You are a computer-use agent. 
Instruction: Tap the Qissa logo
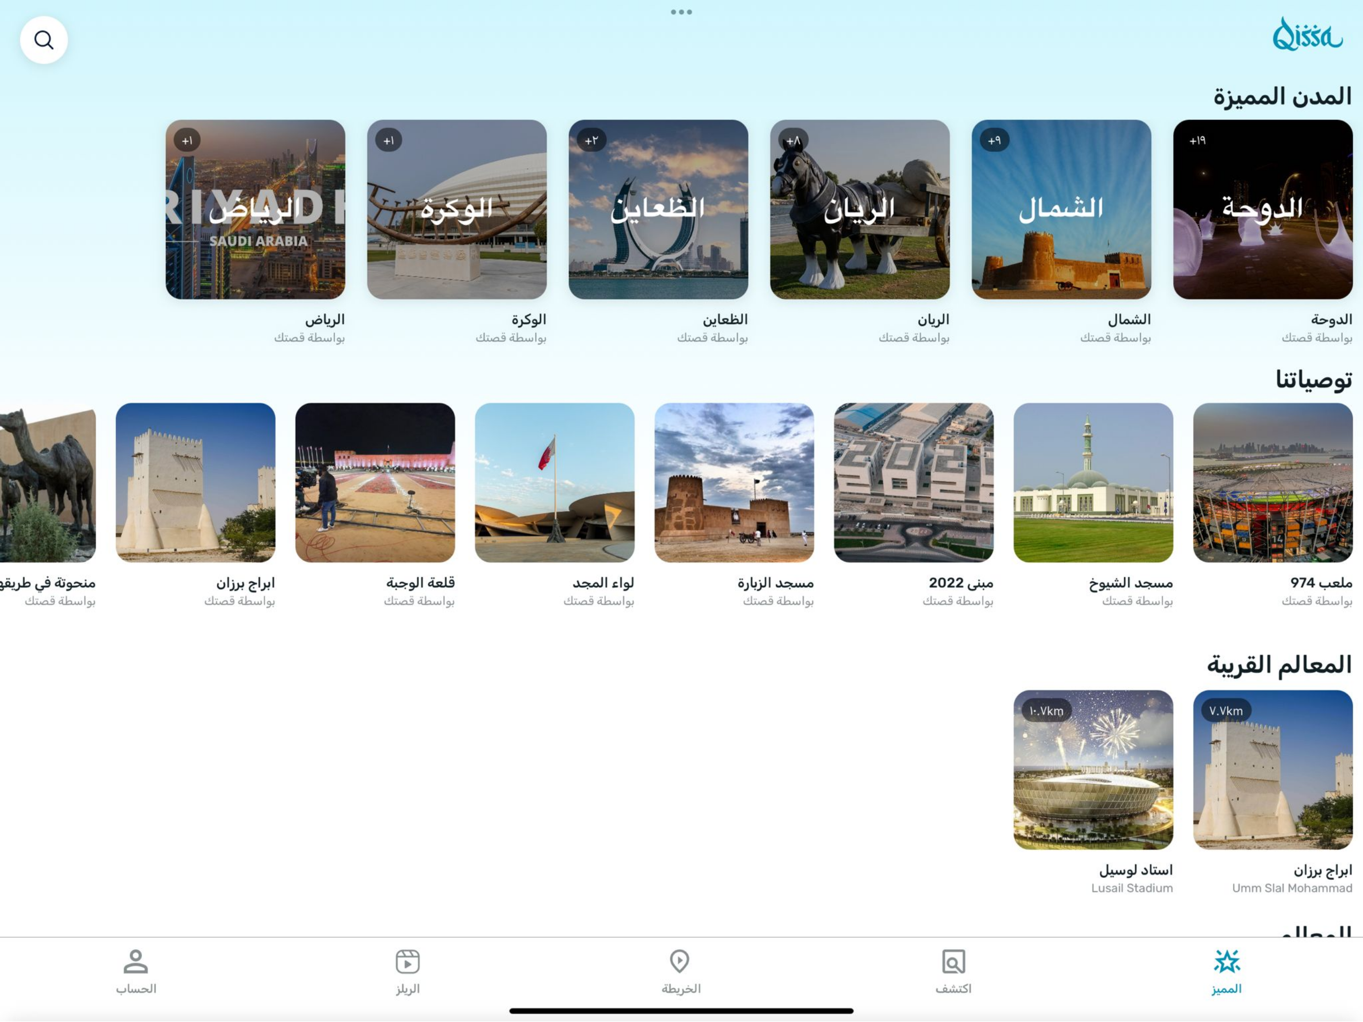click(1308, 35)
